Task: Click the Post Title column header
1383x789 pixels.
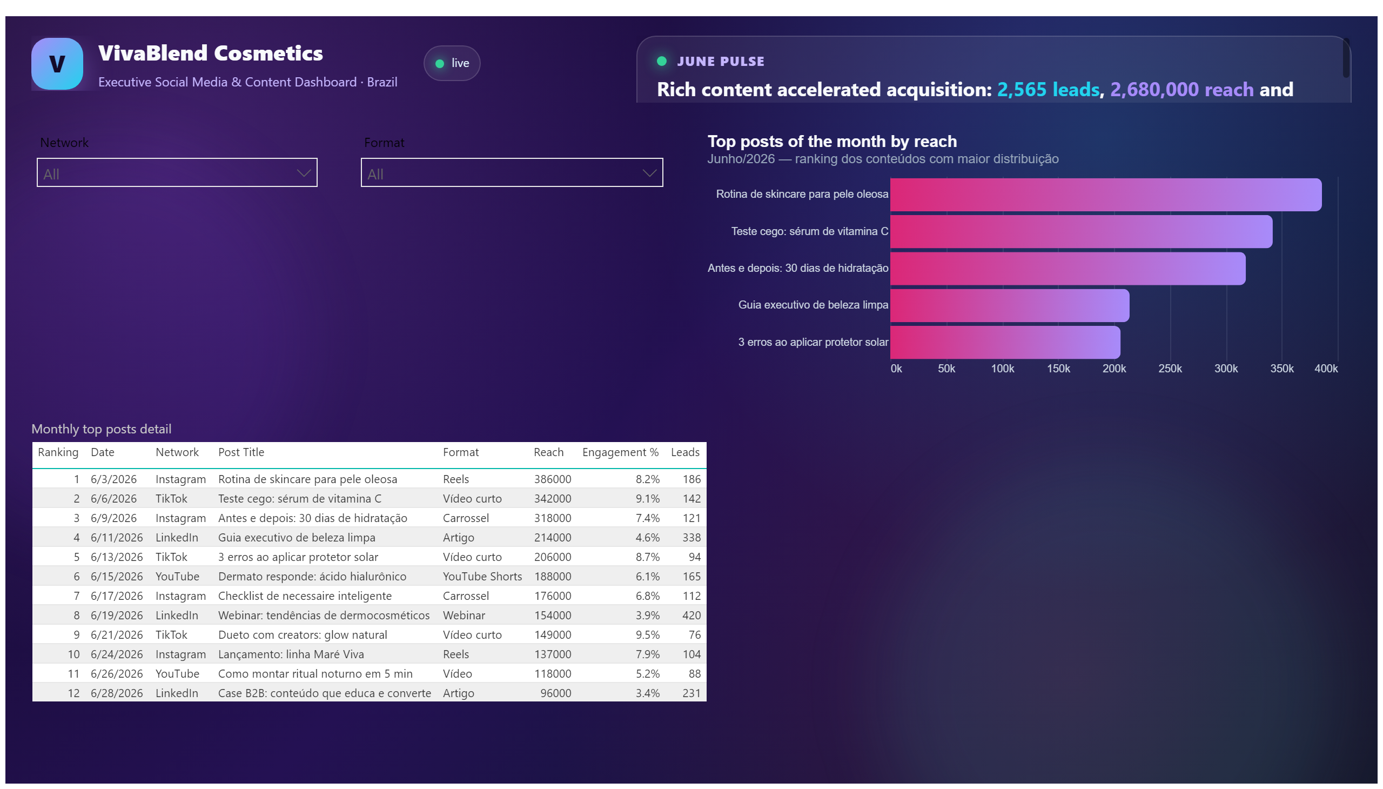Action: click(241, 452)
